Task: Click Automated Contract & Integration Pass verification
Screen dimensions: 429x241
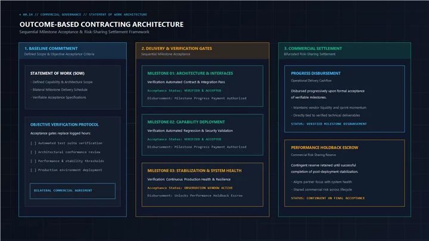Action: [186, 82]
